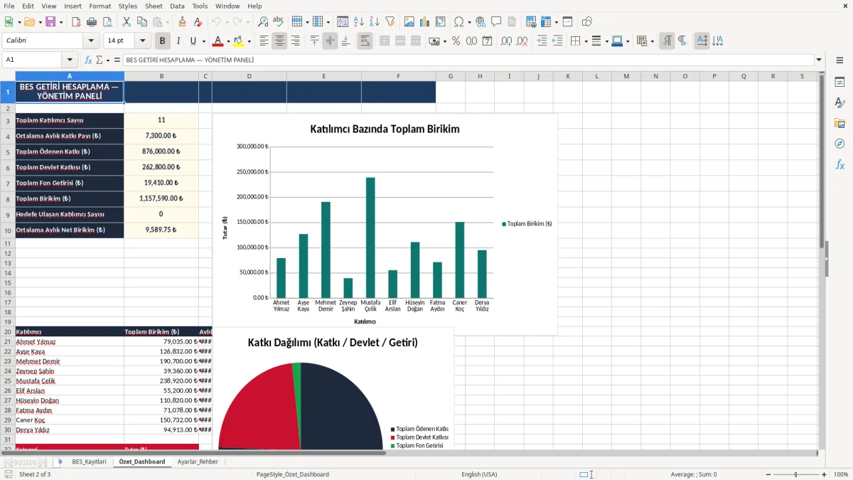
Task: Open the Styles menu
Action: coord(128,6)
